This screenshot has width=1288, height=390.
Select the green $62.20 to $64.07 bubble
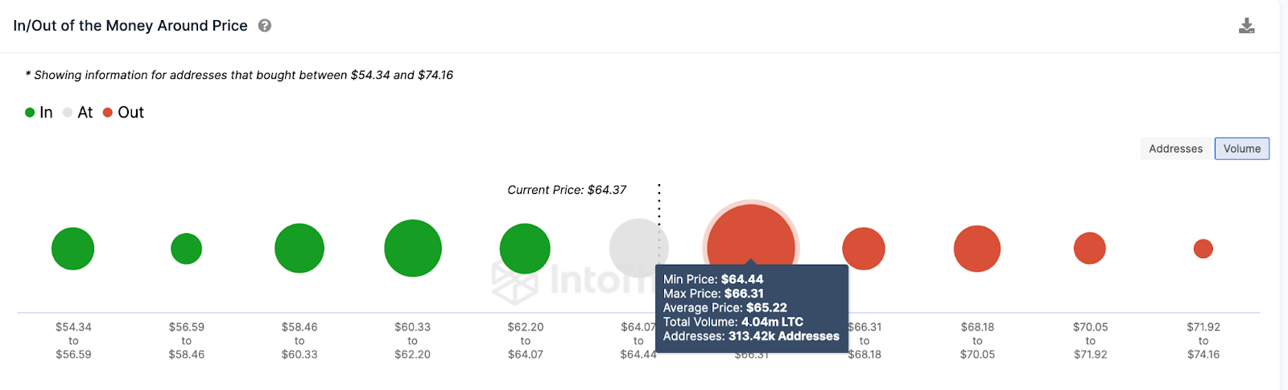525,248
